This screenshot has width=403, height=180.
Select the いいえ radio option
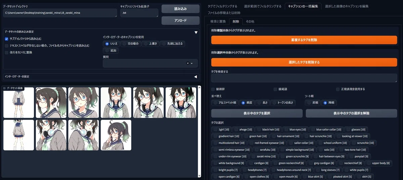click(111, 44)
